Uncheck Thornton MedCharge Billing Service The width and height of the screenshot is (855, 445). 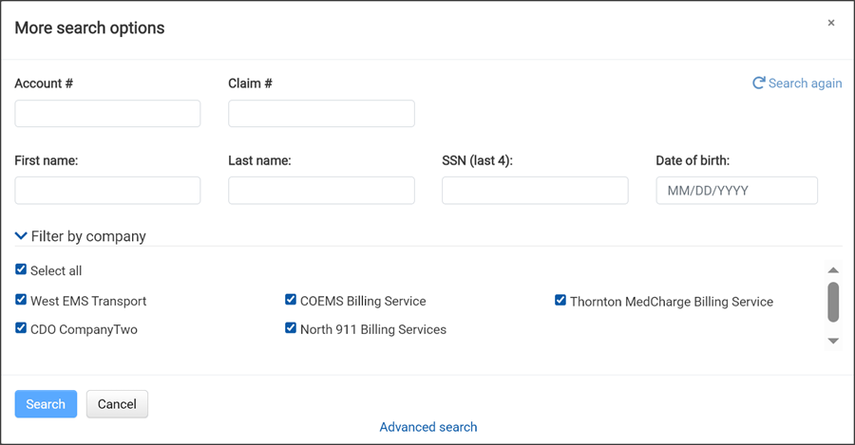click(560, 300)
